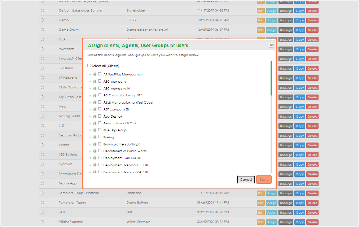Click Assign for the Demo row
This screenshot has height=227, width=359.
click(x=272, y=20)
